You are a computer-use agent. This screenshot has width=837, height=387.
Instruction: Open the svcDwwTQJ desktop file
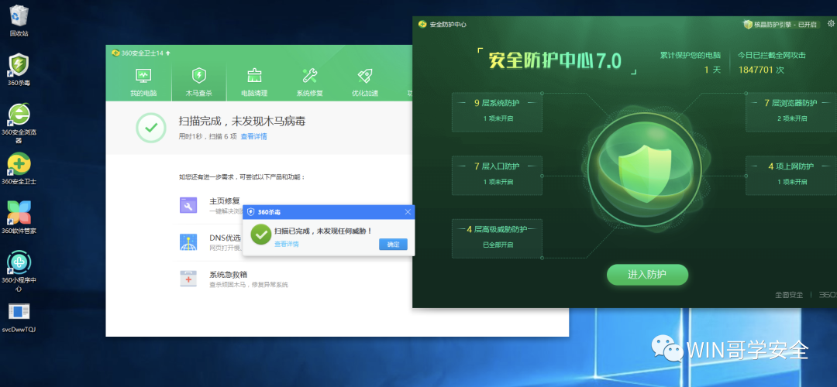point(19,316)
